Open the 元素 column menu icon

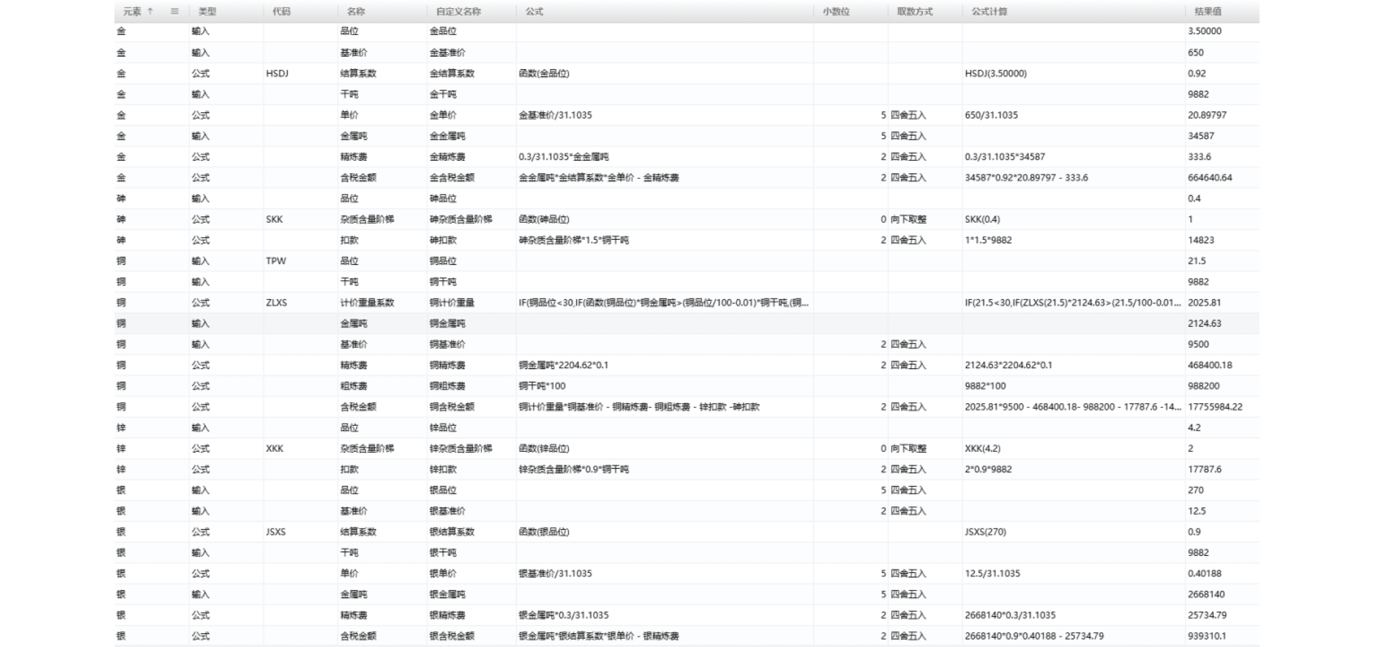pos(175,11)
